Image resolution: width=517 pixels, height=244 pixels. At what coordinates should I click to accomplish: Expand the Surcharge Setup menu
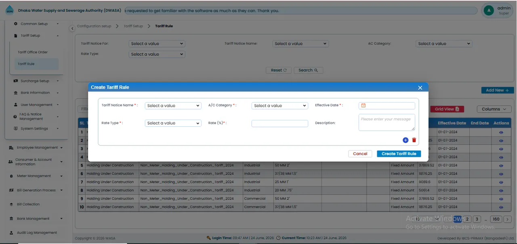[x=37, y=81]
